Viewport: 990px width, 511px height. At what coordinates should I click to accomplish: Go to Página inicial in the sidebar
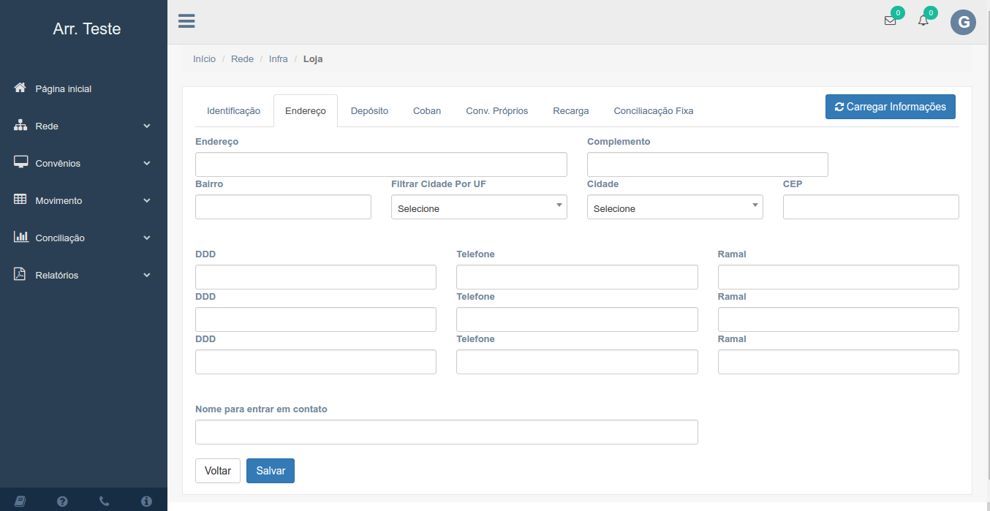pos(63,88)
